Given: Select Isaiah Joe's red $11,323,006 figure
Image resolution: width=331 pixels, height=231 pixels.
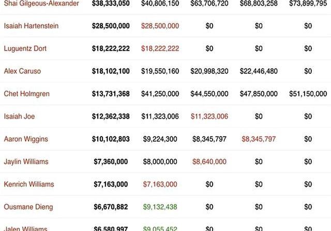Looking at the screenshot, I should 209,117.
